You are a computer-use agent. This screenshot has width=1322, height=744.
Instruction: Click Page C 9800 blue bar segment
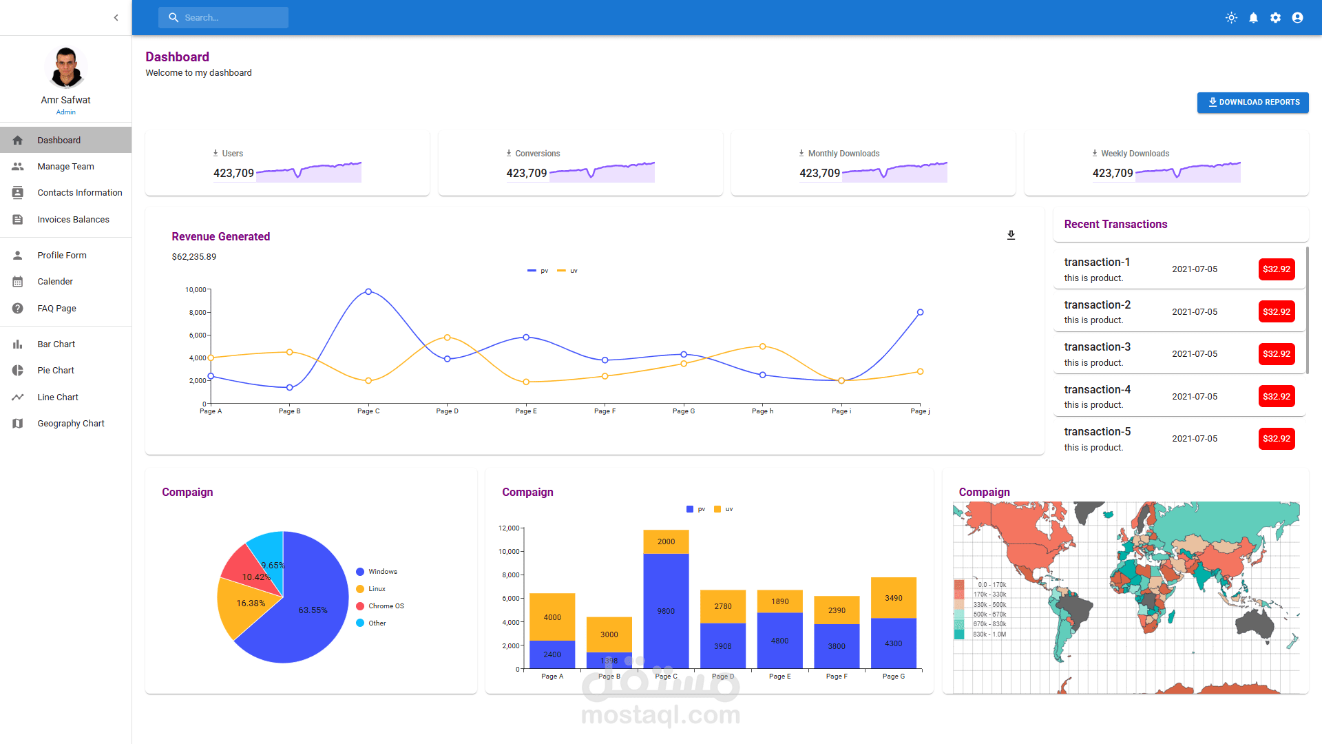tap(666, 611)
